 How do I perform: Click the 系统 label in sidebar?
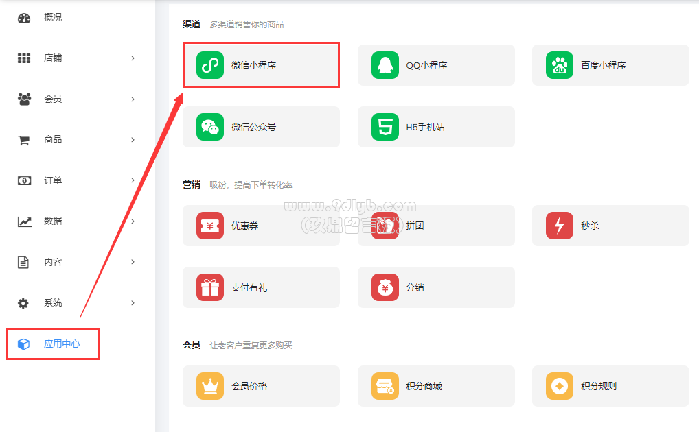click(53, 303)
